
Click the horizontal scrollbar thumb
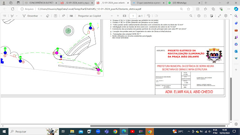click(157, 126)
